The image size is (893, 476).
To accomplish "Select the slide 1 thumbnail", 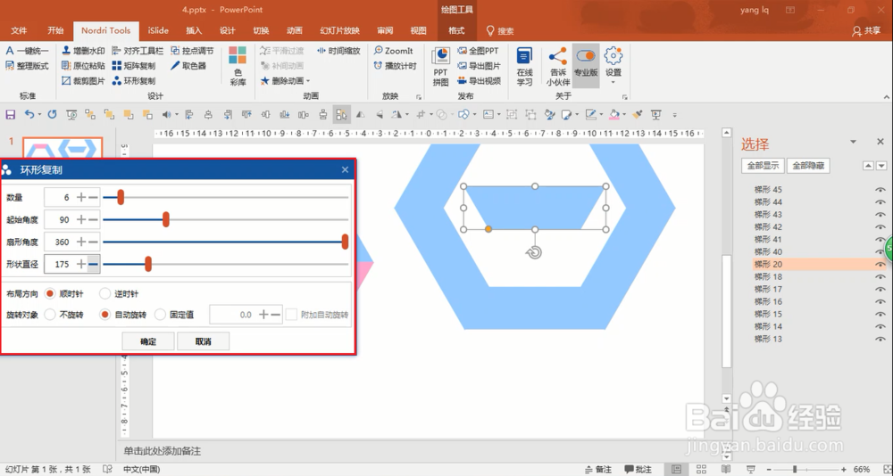I will tap(63, 148).
